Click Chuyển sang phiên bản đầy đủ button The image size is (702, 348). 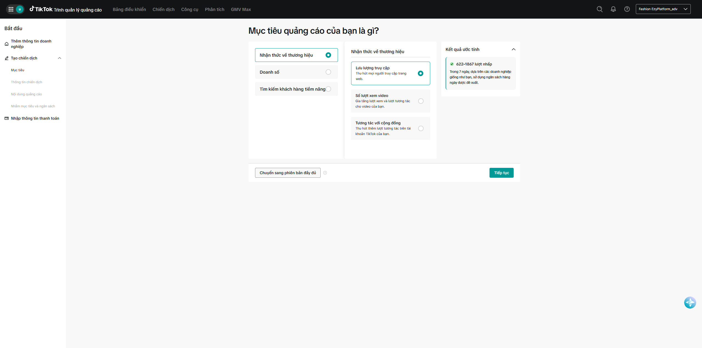click(x=288, y=173)
